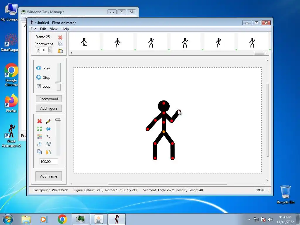Lower figure with send-to-back icon

pyautogui.click(x=48, y=144)
